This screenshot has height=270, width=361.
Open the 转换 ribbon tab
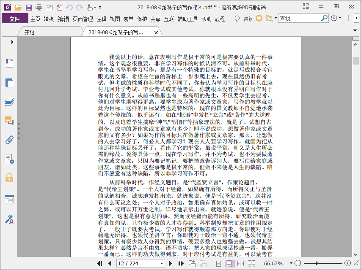click(x=49, y=19)
